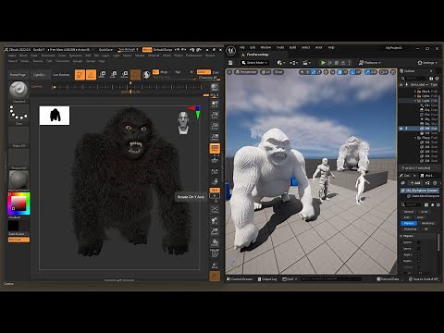Toggle scale snapping in Unreal viewport
444x333 pixels.
(367, 72)
